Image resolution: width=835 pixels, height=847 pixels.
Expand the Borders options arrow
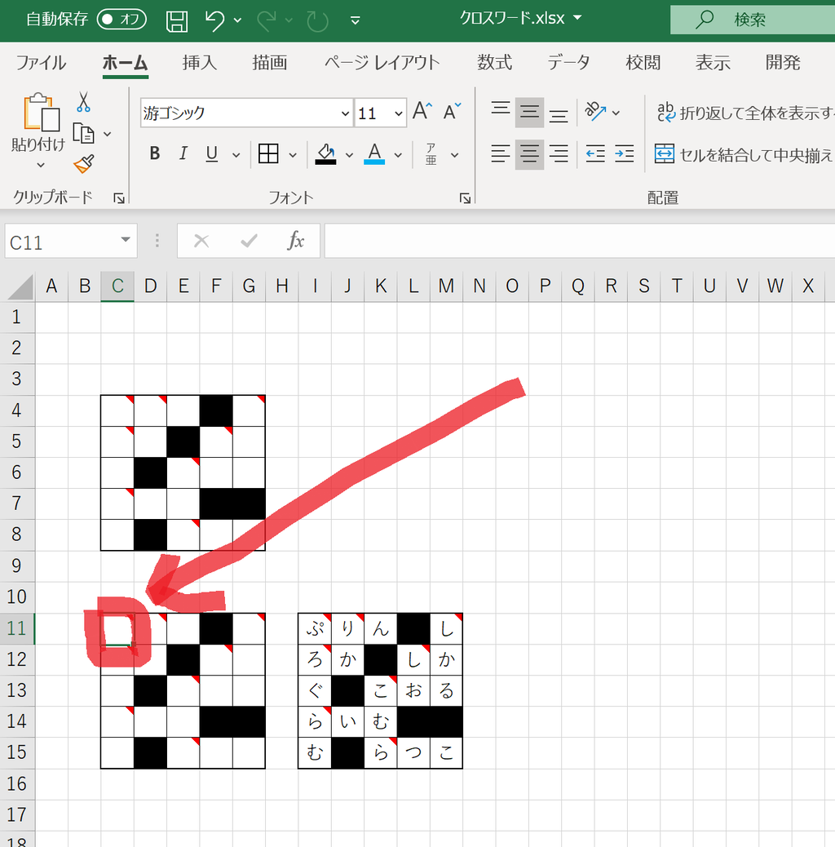pyautogui.click(x=293, y=155)
